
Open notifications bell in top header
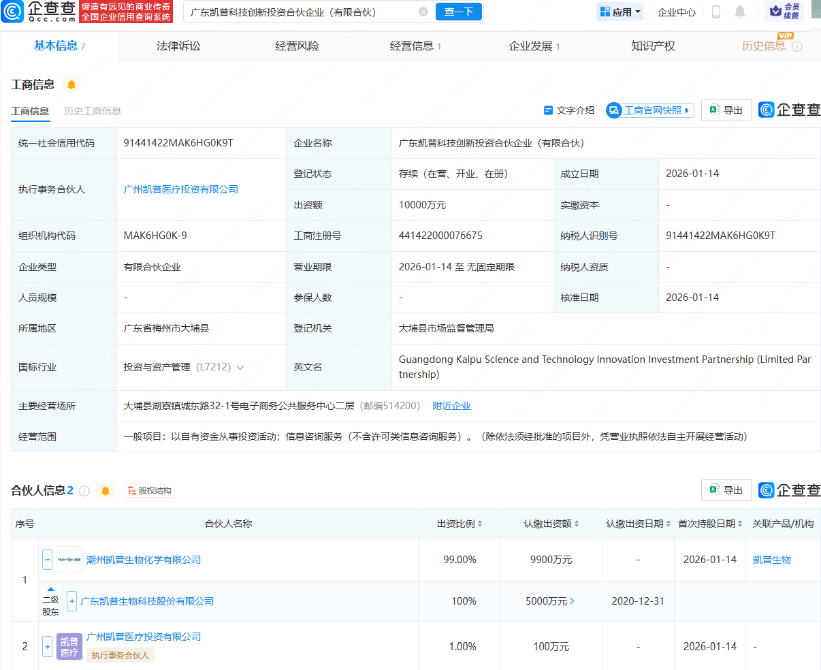tap(740, 12)
